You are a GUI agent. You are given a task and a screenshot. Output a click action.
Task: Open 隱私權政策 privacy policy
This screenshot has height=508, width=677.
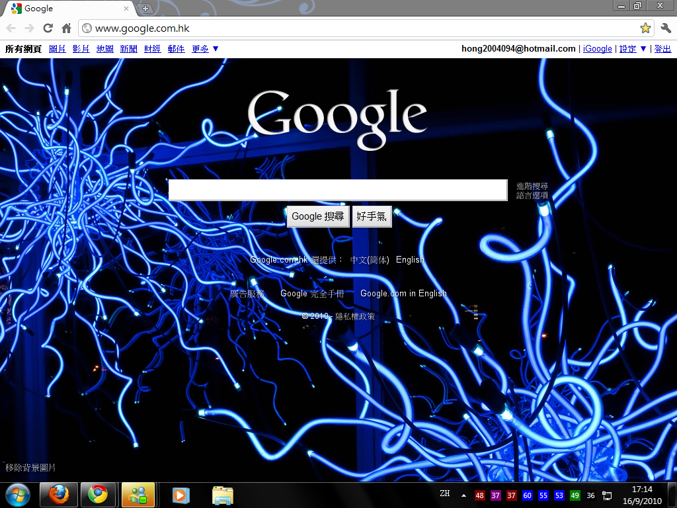click(355, 316)
